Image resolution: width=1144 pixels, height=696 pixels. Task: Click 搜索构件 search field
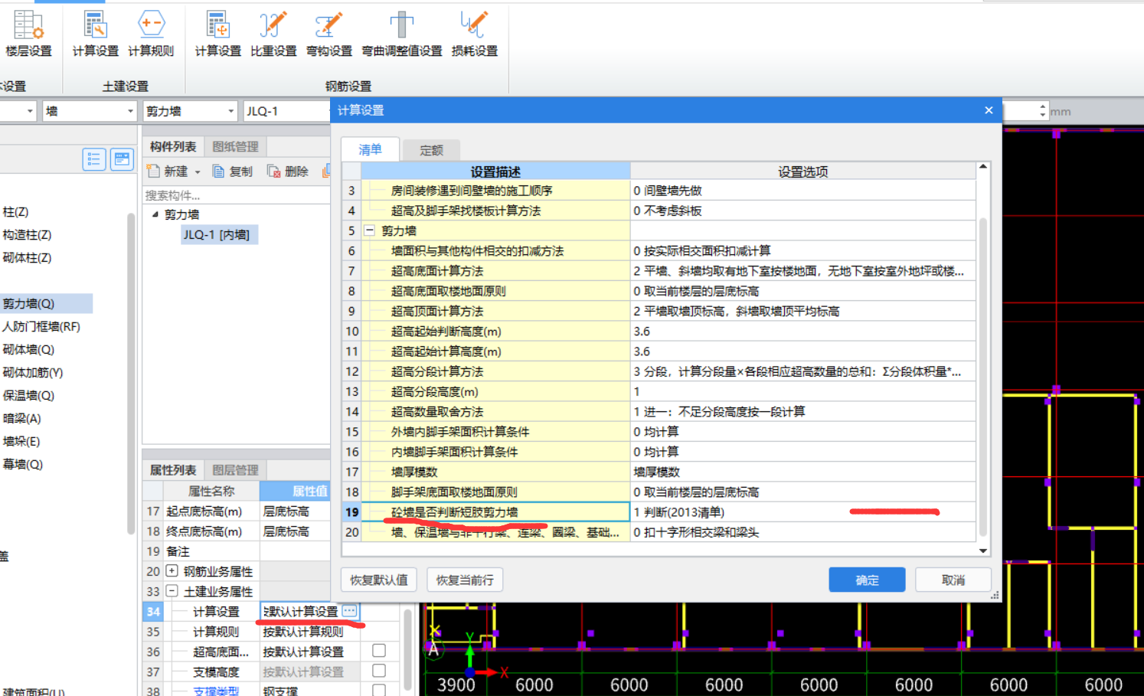coord(237,194)
